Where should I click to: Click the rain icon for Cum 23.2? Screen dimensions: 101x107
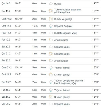tap(51, 68)
